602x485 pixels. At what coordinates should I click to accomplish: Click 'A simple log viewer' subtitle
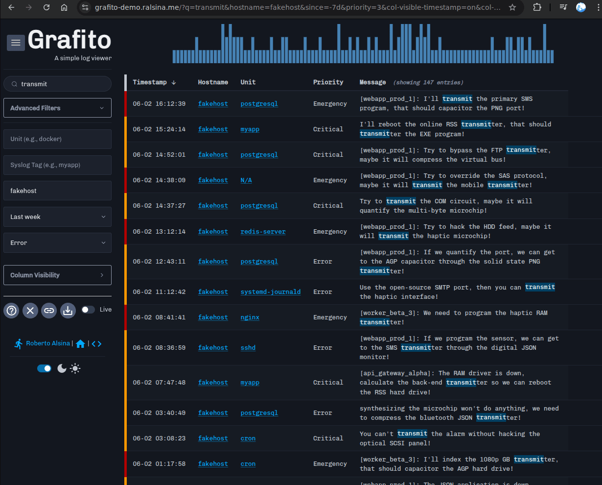[83, 58]
